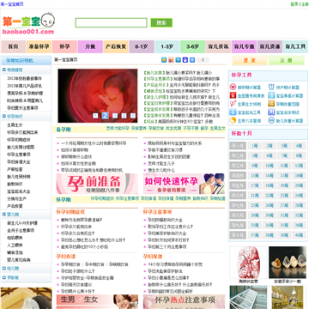The height and width of the screenshot is (309, 309).
Task: Collapse the 怀孕知识 sidebar section
Action: (4, 116)
